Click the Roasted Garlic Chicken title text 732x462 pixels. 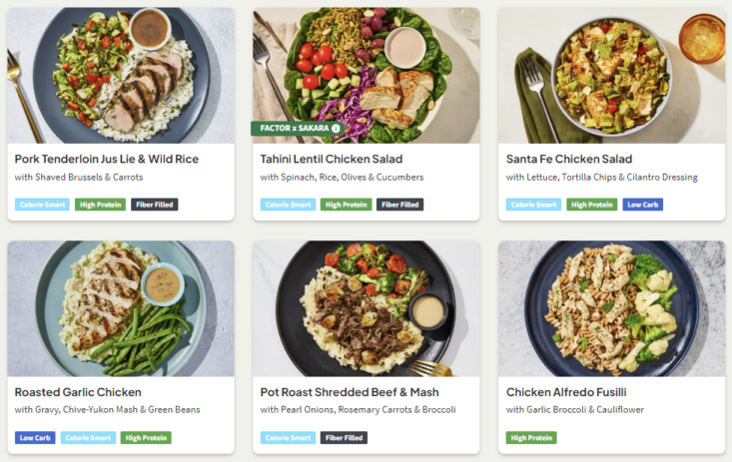click(x=78, y=392)
